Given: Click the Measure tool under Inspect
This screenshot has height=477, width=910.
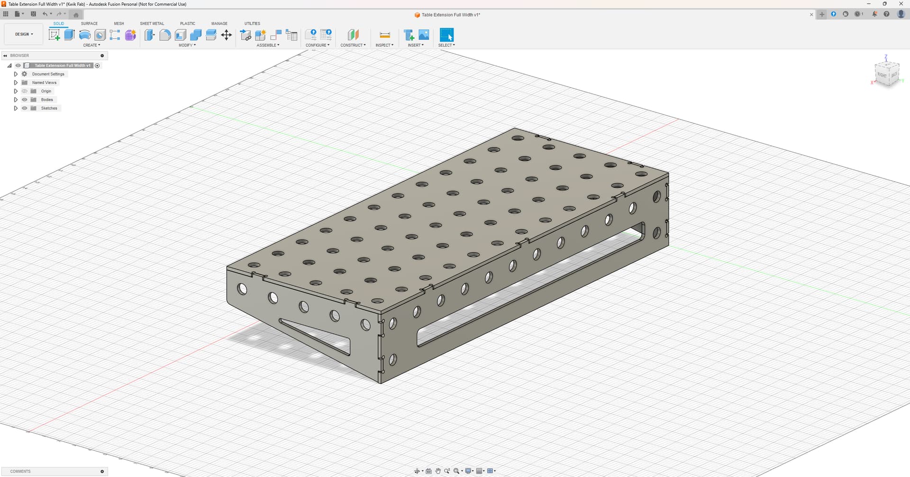Looking at the screenshot, I should pos(384,35).
